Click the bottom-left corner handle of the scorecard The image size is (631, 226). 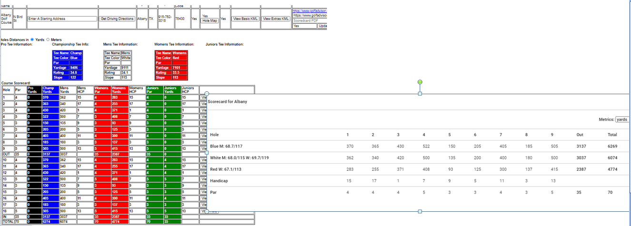click(x=206, y=211)
